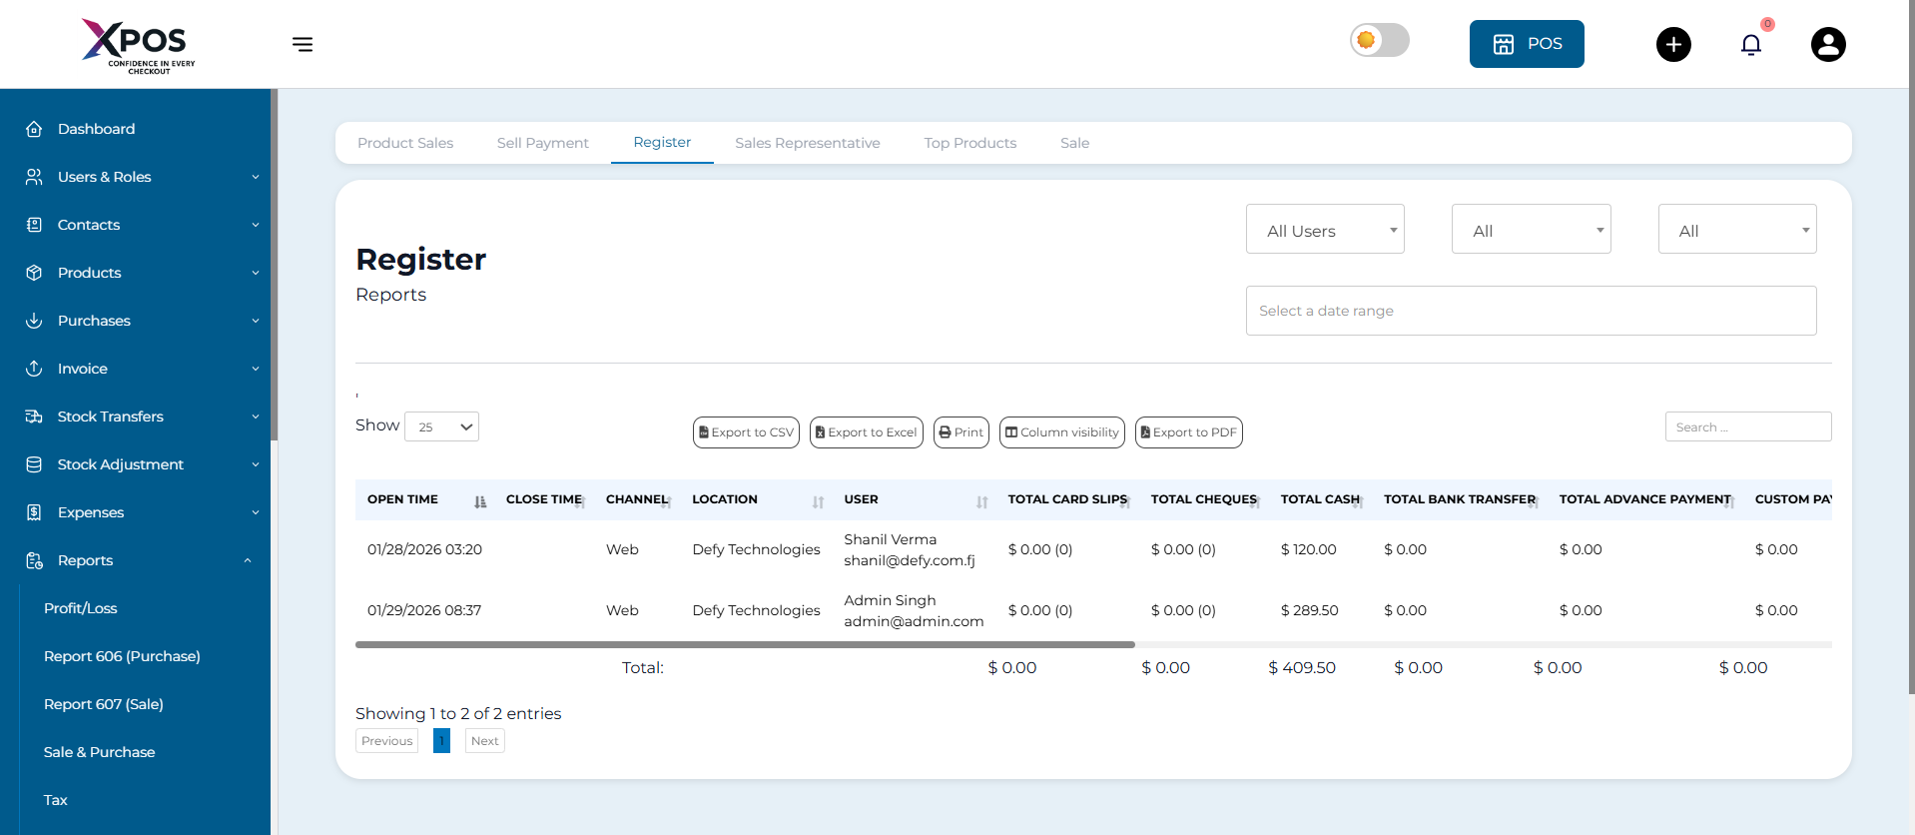The image size is (1915, 835).
Task: Toggle the light/dark theme switch
Action: [1379, 41]
